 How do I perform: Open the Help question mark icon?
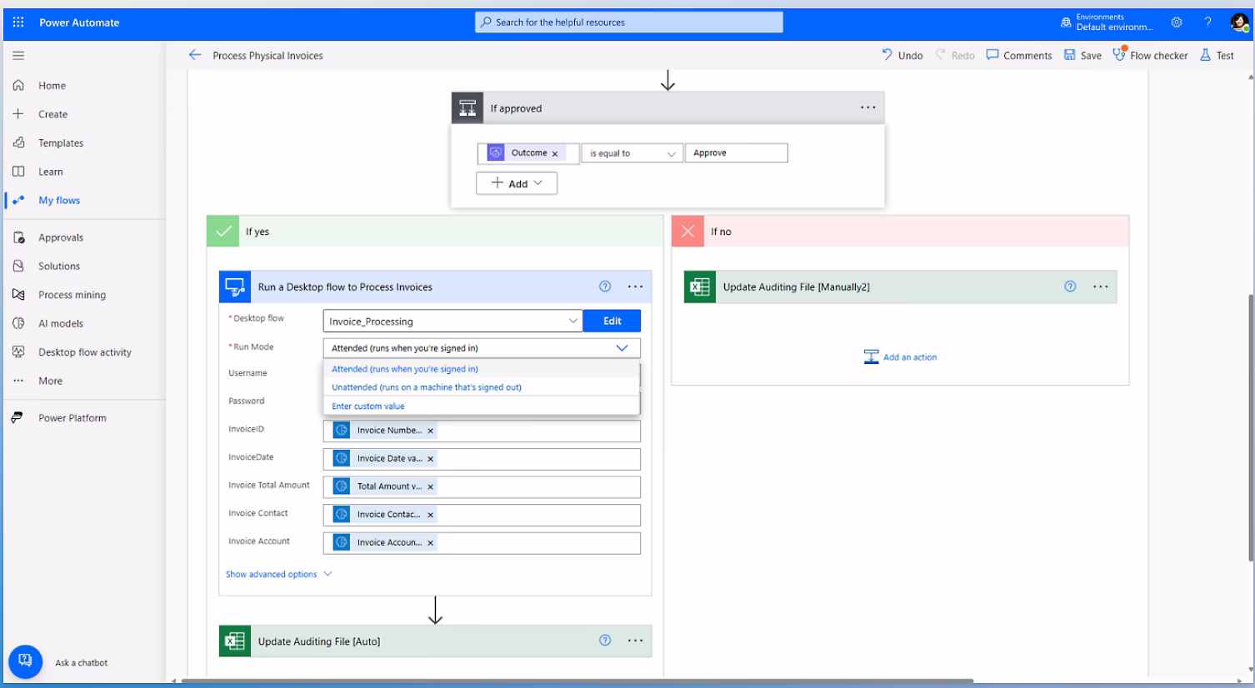[1207, 22]
